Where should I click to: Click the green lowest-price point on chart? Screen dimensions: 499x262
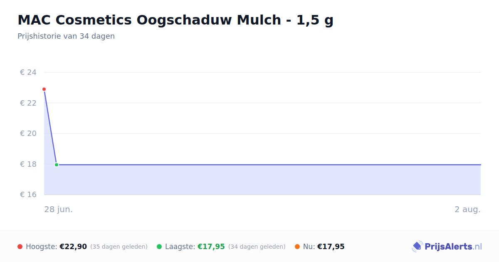coord(57,165)
